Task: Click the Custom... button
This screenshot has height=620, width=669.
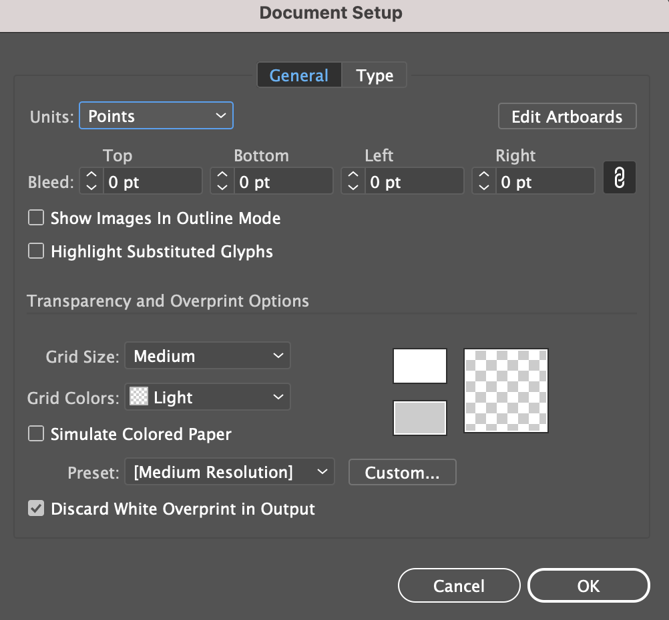Action: (x=403, y=472)
